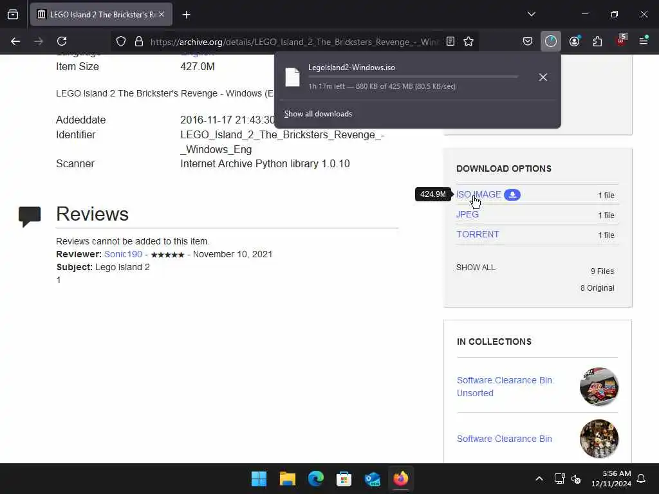Open muted volume tray icon
Screen dimensions: 659x494
[x=576, y=479]
